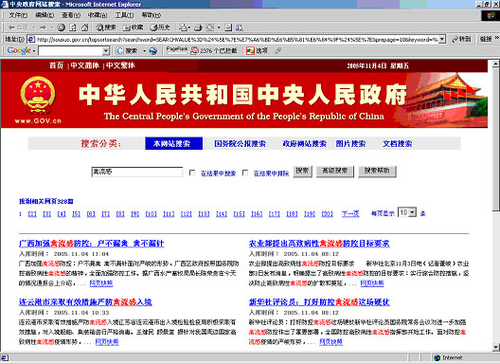This screenshot has width=500, height=364.
Task: Click the 高级搜索 button
Action: (335, 172)
